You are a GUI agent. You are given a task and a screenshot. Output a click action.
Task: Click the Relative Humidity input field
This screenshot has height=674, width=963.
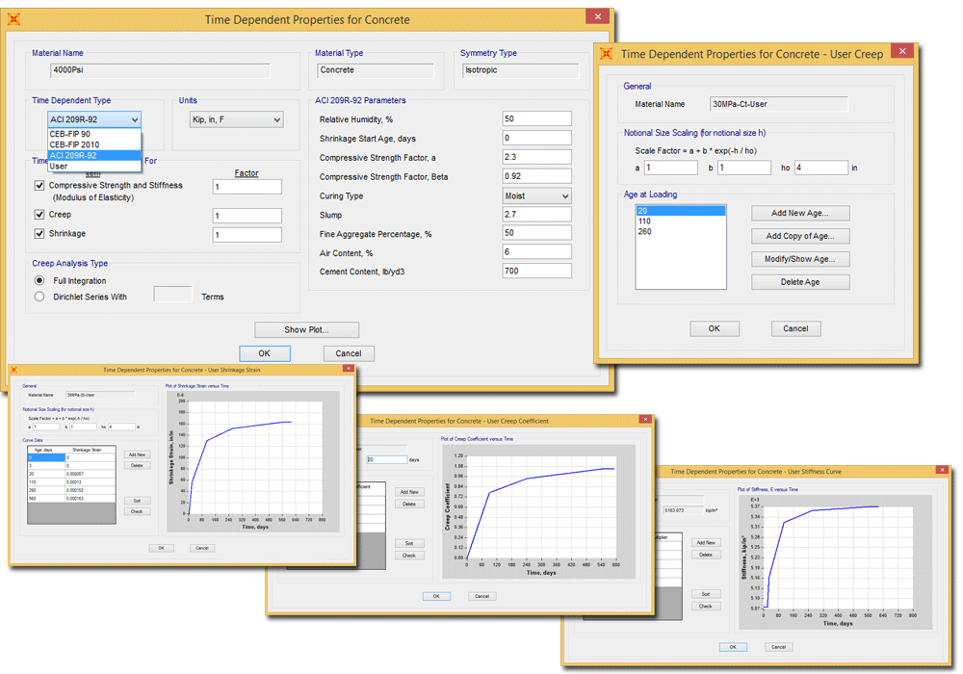point(536,119)
